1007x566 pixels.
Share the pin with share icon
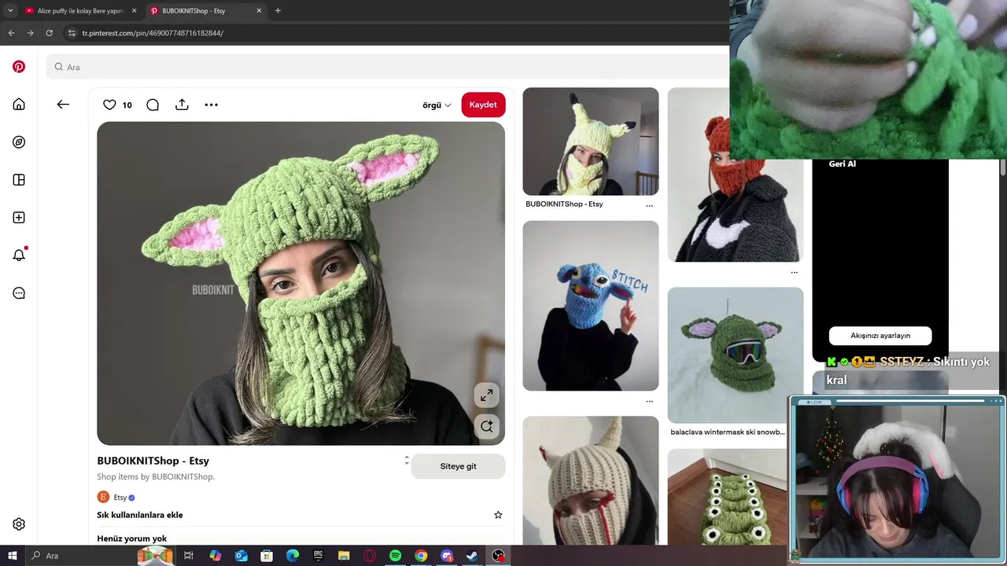coord(182,105)
